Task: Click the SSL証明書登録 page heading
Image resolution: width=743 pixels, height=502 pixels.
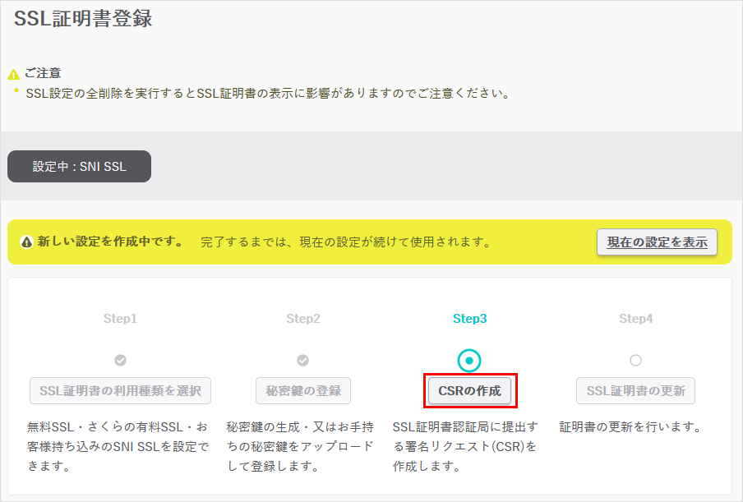Action: [83, 20]
